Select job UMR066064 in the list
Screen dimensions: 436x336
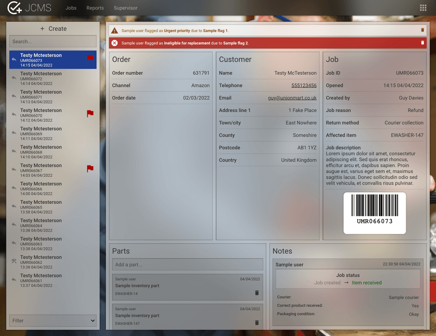(53, 225)
